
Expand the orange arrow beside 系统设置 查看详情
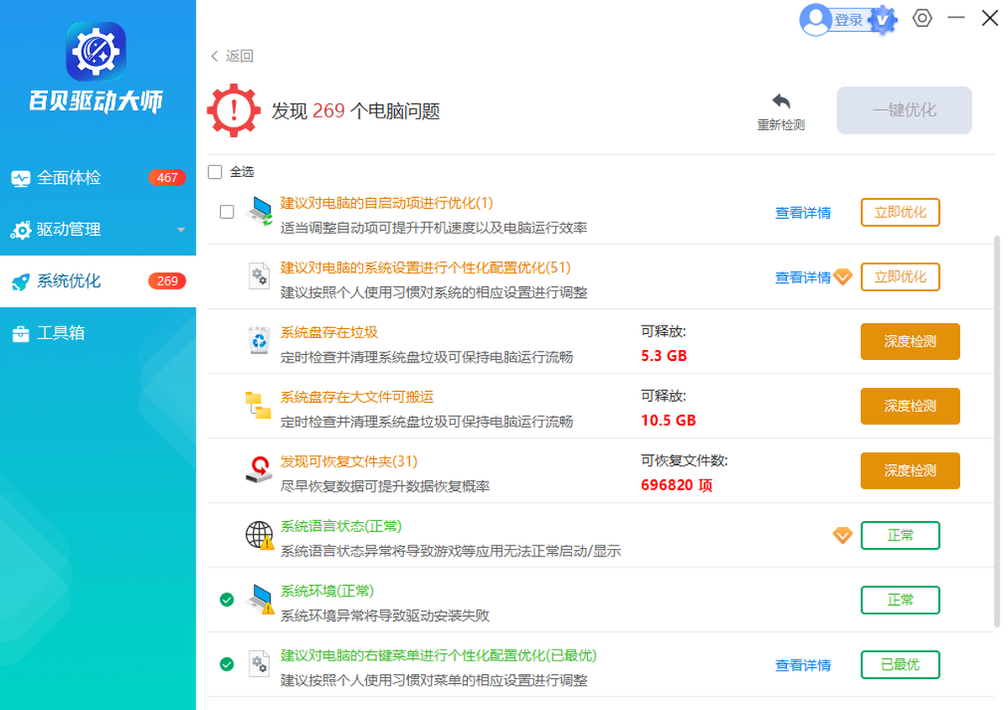(x=843, y=277)
